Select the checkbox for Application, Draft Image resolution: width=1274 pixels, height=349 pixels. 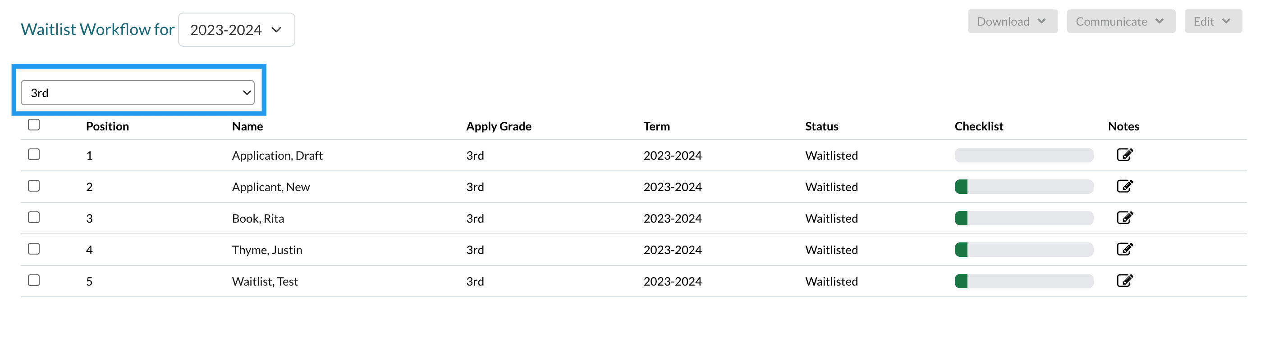click(34, 155)
